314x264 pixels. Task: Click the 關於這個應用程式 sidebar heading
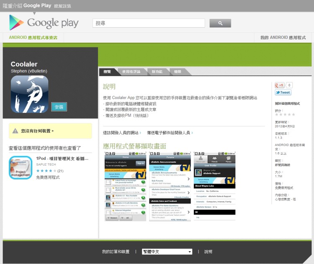click(287, 103)
